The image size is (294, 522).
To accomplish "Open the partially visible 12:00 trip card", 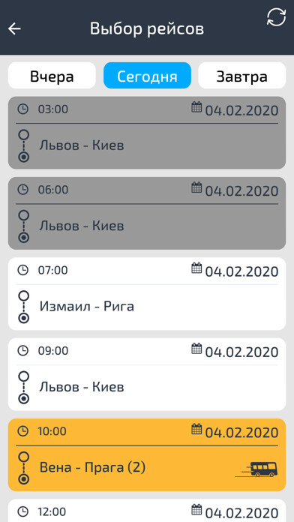I will [147, 510].
